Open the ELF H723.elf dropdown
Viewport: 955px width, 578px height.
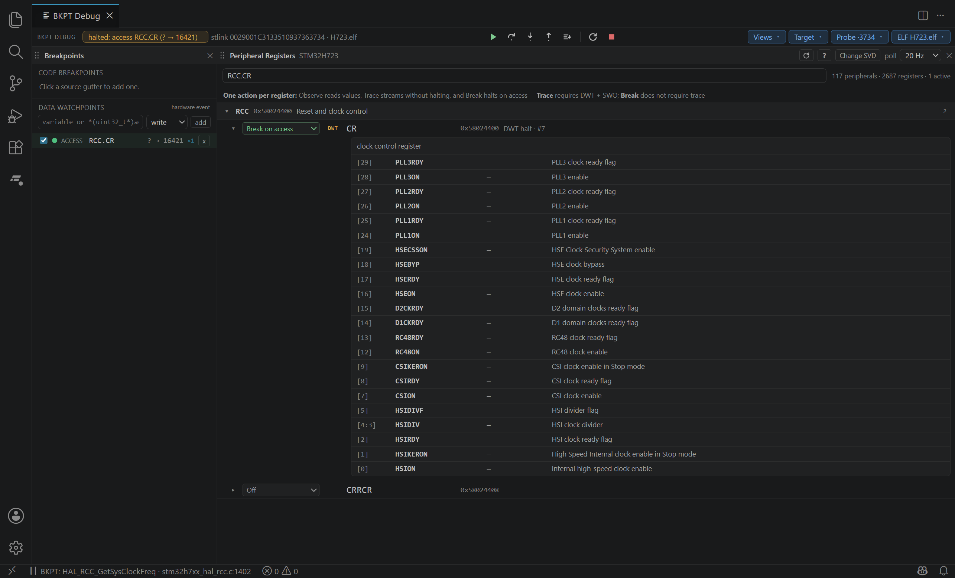pyautogui.click(x=920, y=37)
